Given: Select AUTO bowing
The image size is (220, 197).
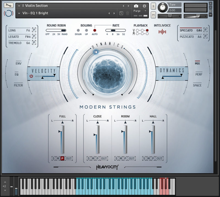Looking at the screenshot, I should pos(95,30).
